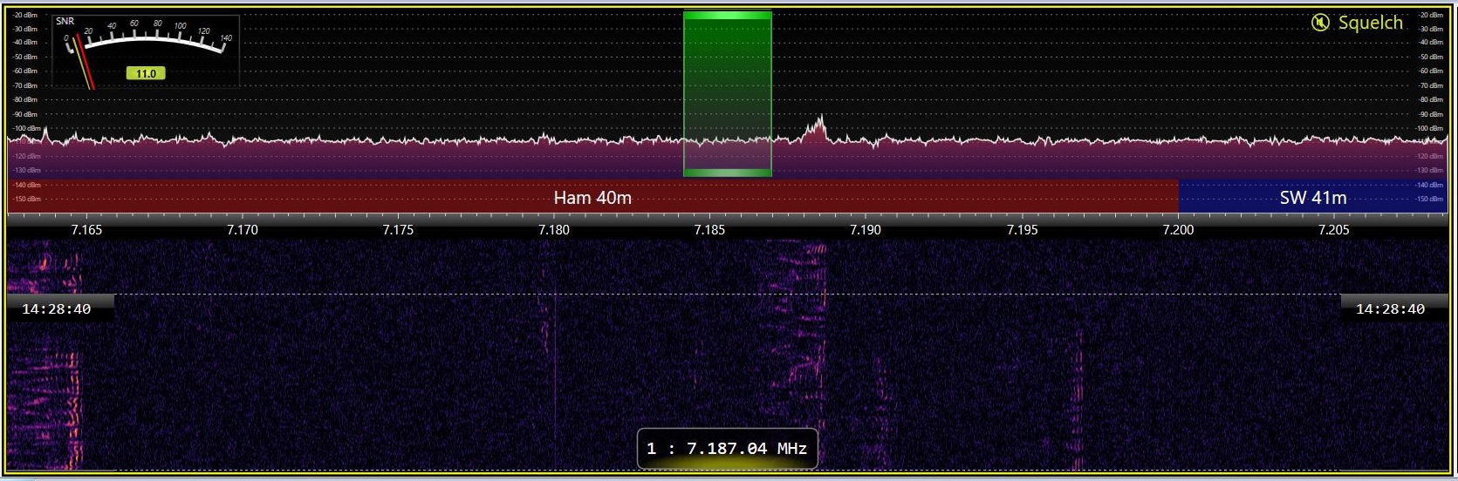Select the SW 41m band label
1458x481 pixels.
(1312, 198)
